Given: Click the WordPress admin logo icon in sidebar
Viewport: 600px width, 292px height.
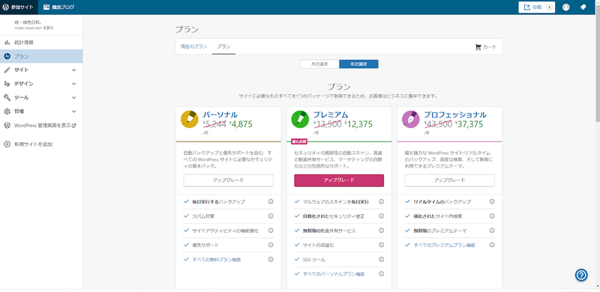Looking at the screenshot, I should (7, 125).
